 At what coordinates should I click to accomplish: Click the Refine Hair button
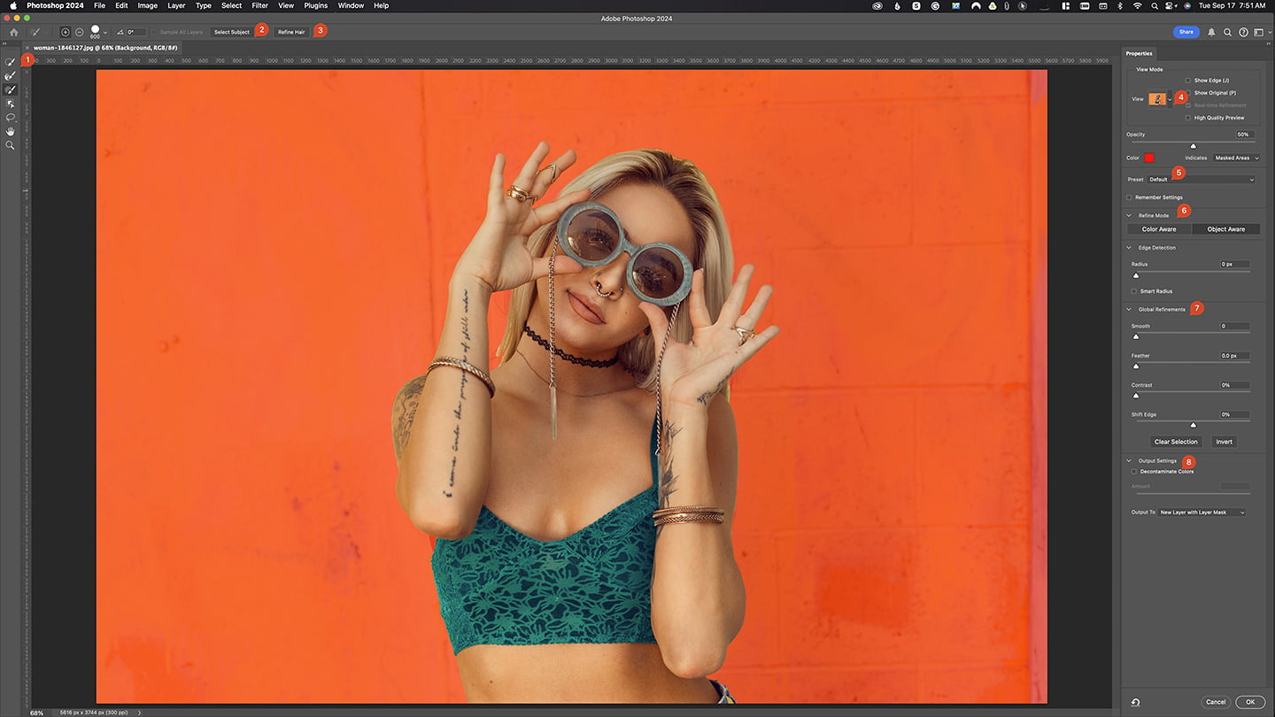291,32
